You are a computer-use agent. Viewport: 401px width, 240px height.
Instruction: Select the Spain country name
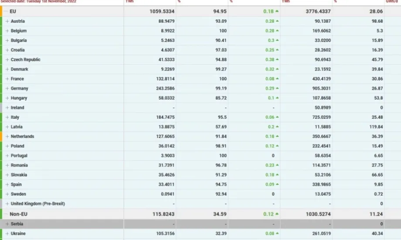[17, 184]
